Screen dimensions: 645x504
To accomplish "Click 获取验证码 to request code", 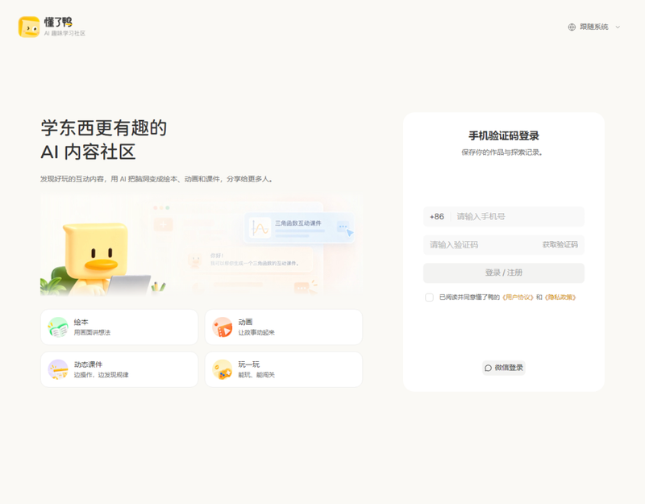I will tap(560, 245).
